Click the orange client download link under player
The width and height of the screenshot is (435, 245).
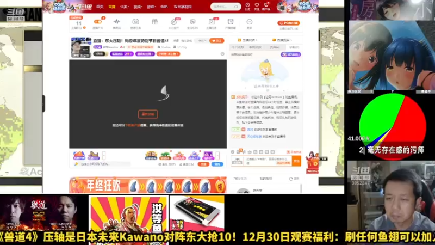[133, 125]
